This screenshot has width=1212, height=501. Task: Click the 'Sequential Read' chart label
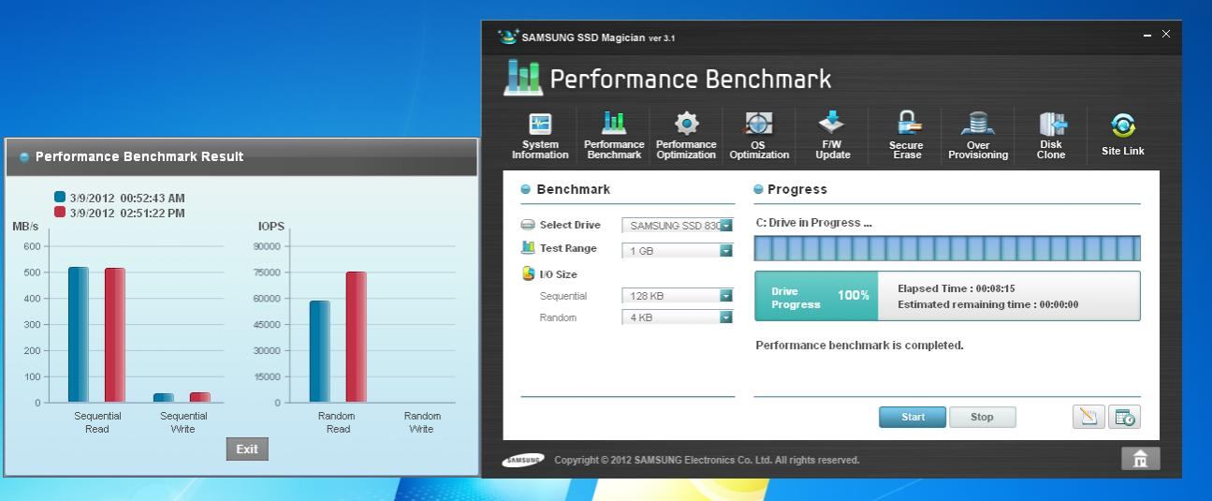[99, 422]
